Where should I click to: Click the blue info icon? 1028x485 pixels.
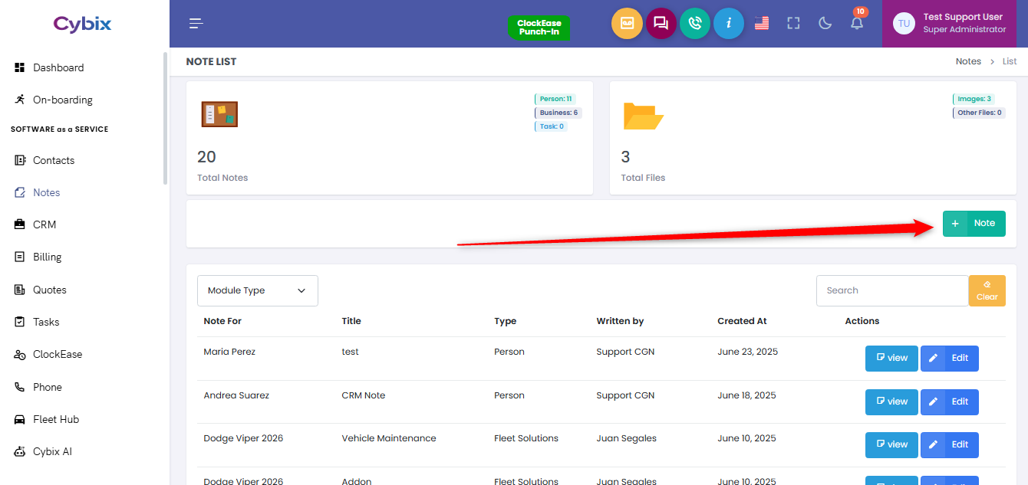(729, 24)
